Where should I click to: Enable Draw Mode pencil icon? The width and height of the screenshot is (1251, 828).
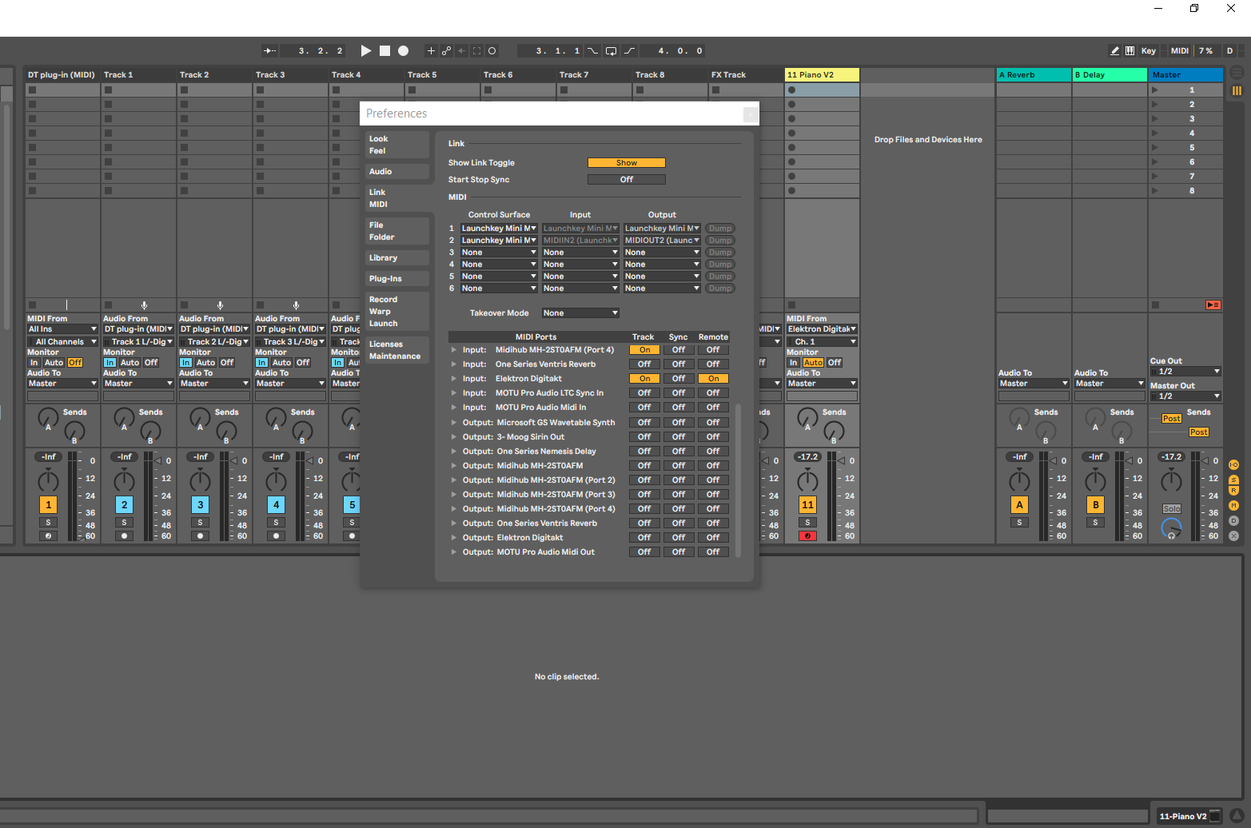point(1115,50)
